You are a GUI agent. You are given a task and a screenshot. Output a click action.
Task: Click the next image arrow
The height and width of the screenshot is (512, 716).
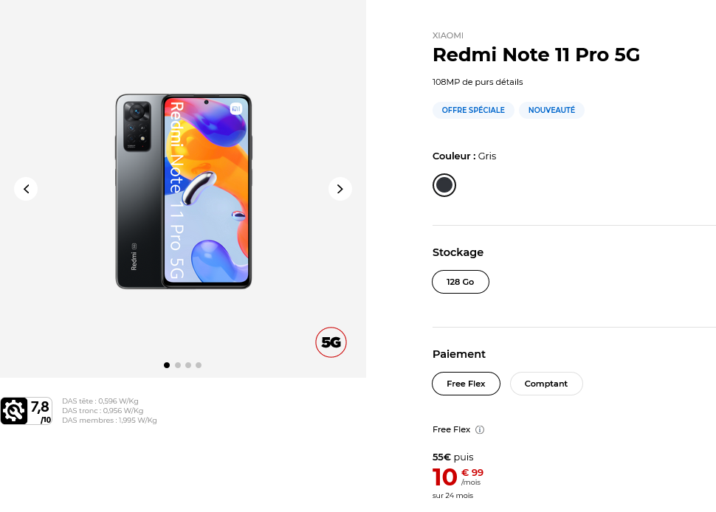[x=340, y=189]
